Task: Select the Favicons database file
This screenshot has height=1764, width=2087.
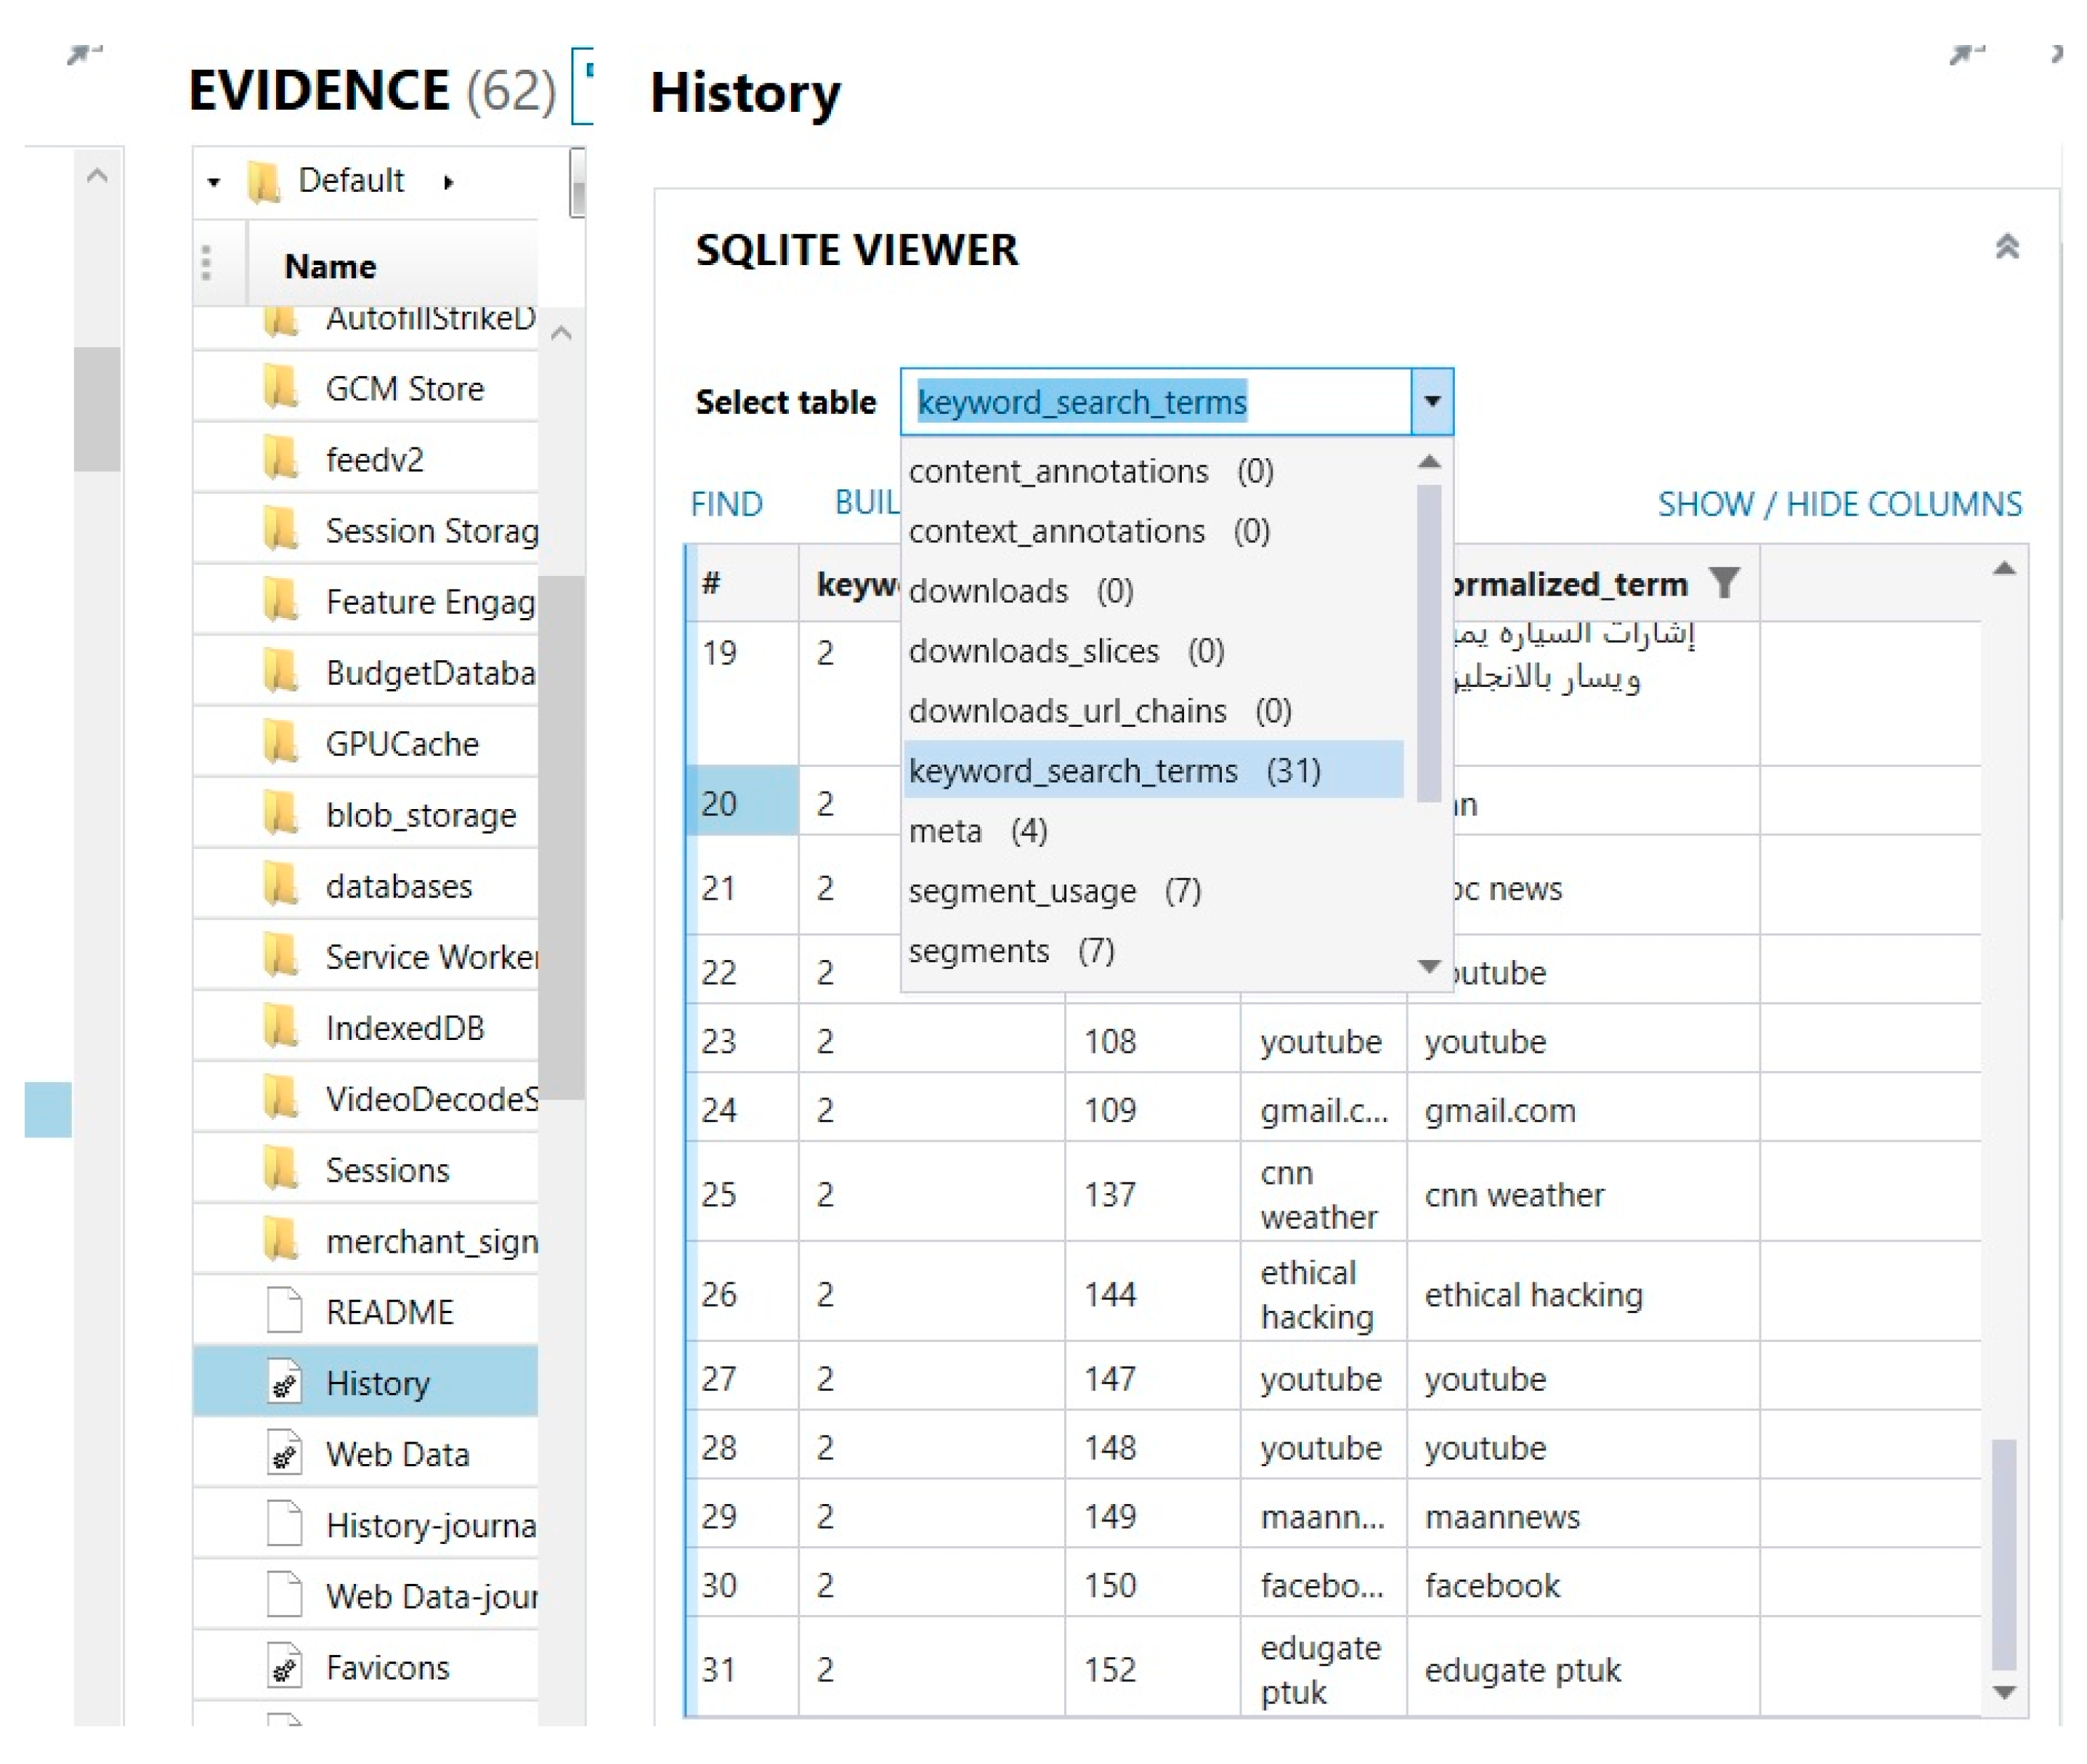Action: [x=387, y=1667]
